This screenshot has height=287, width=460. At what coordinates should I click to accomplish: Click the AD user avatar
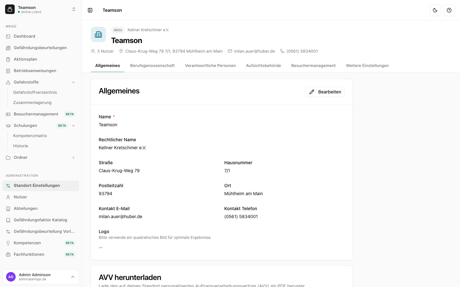(11, 277)
